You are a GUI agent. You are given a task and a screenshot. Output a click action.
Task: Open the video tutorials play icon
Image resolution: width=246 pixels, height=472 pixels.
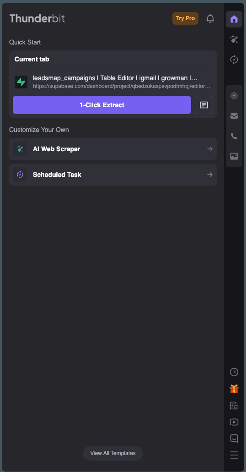pyautogui.click(x=234, y=422)
